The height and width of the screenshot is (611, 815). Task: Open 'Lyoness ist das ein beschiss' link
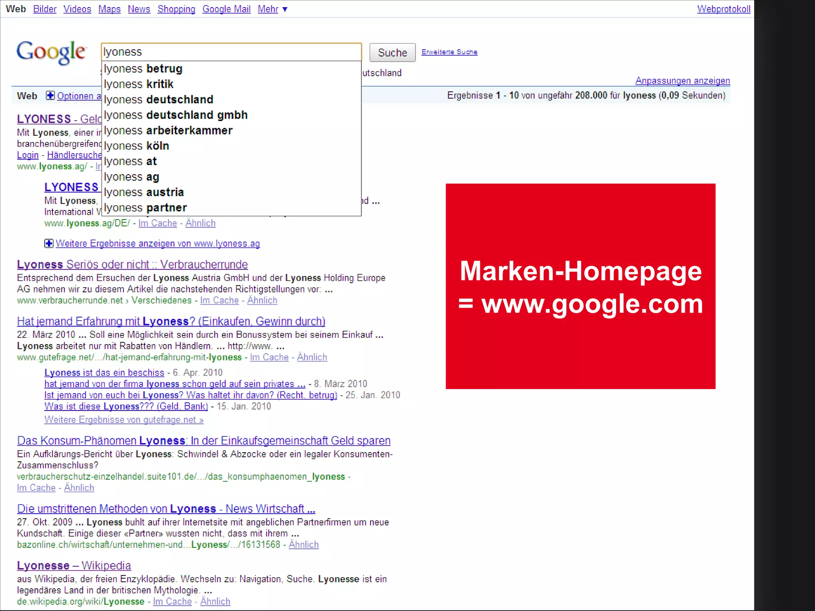tap(104, 373)
